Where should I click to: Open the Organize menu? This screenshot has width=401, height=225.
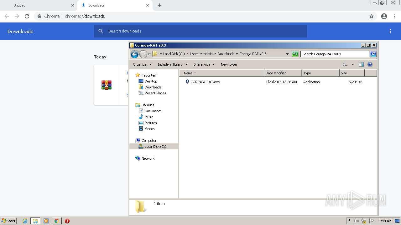(142, 64)
